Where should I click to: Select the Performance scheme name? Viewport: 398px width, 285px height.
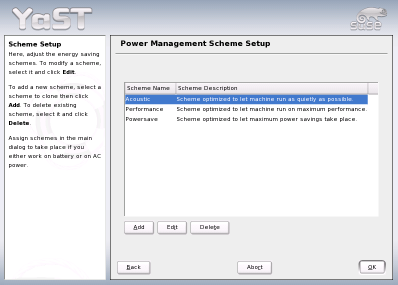click(x=144, y=109)
